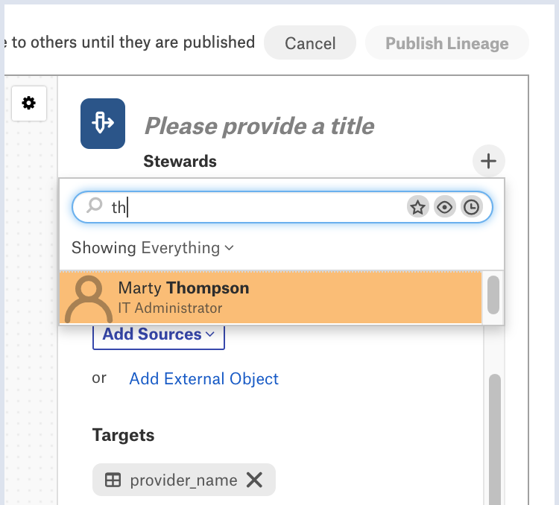Click the chevron next to Showing Everything

coord(230,248)
